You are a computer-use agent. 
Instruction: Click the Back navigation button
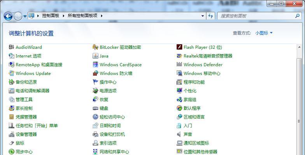click(8, 16)
